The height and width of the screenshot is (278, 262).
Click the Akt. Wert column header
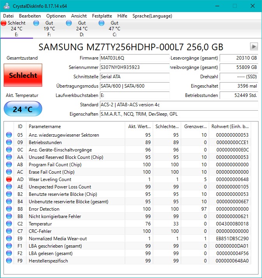tap(139, 127)
